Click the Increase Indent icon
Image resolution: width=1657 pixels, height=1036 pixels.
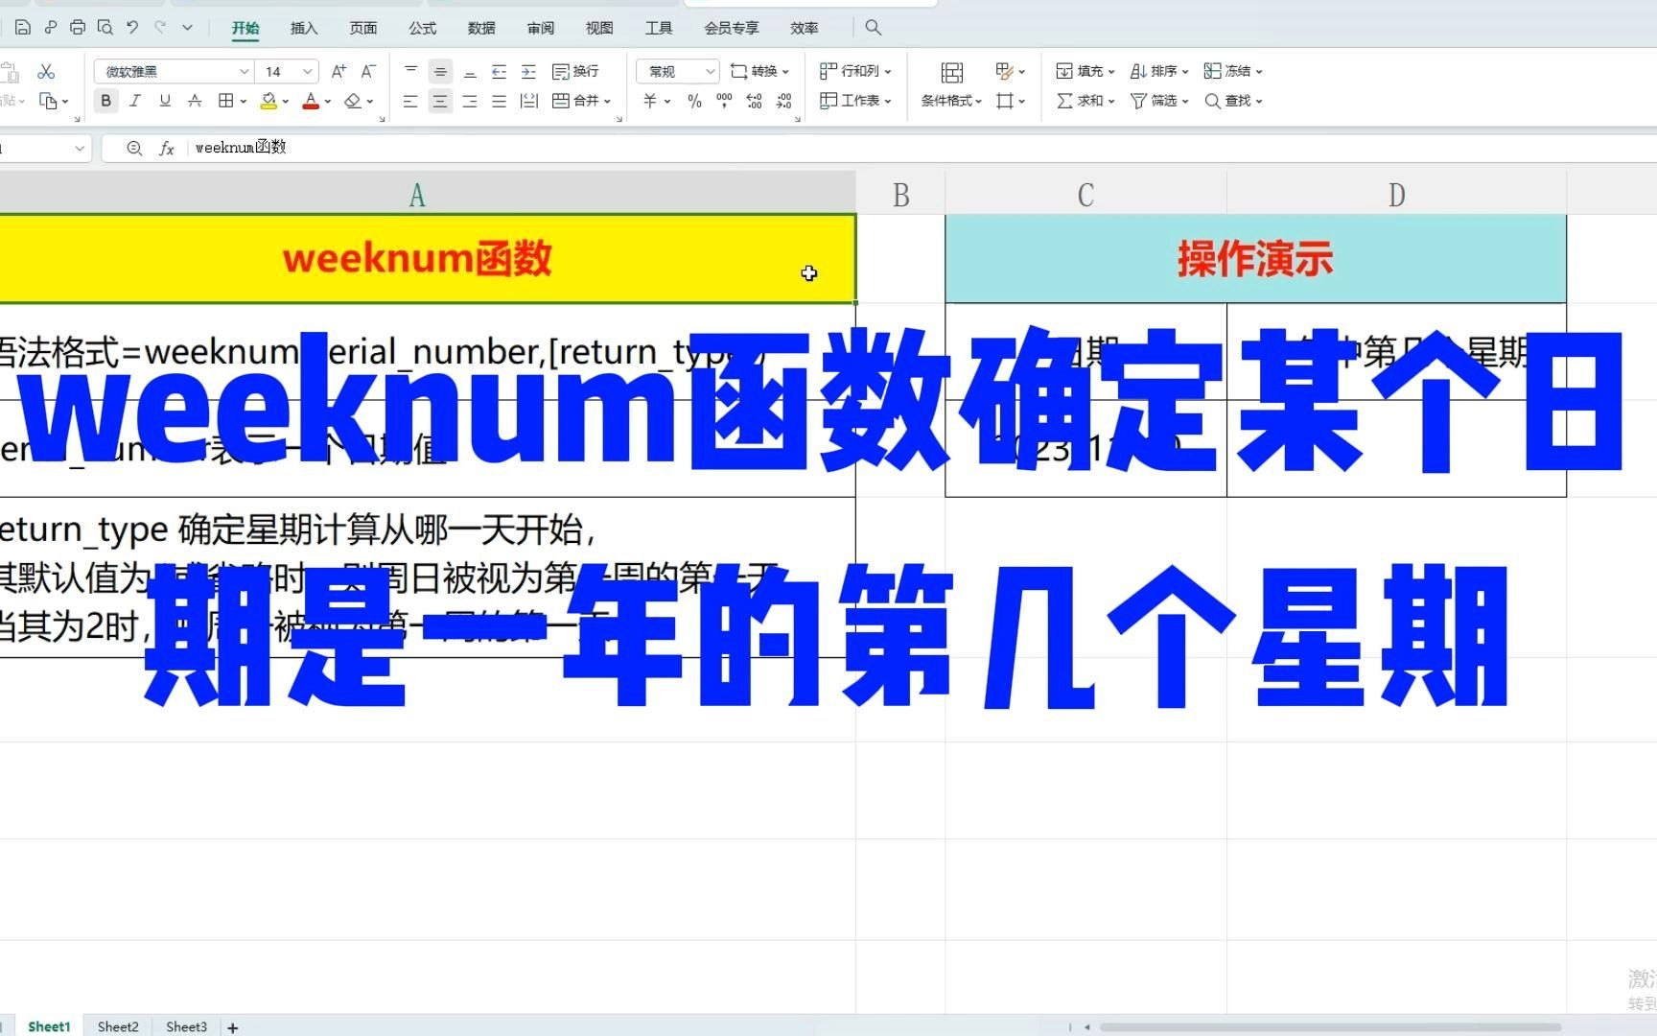point(528,72)
